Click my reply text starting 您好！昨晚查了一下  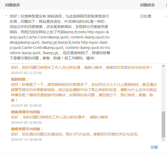pos(84,92)
